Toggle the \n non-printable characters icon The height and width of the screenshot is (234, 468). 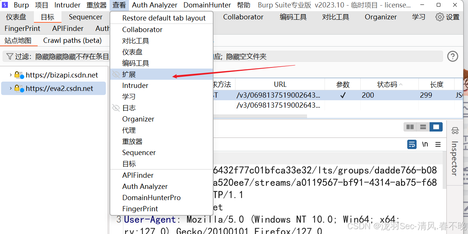tap(425, 144)
